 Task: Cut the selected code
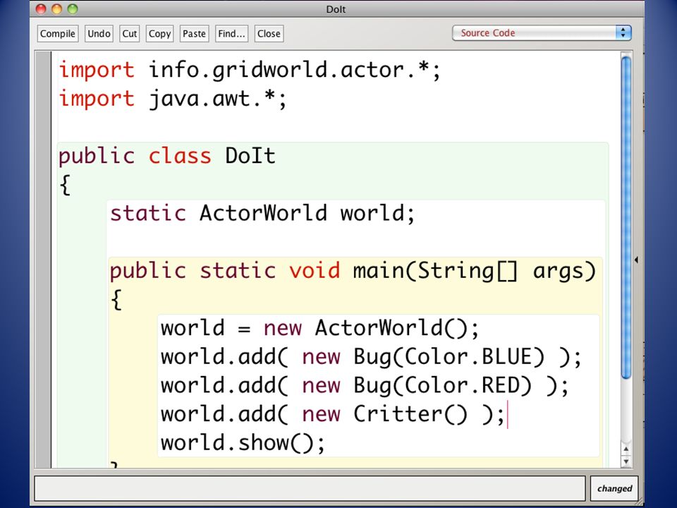[130, 34]
